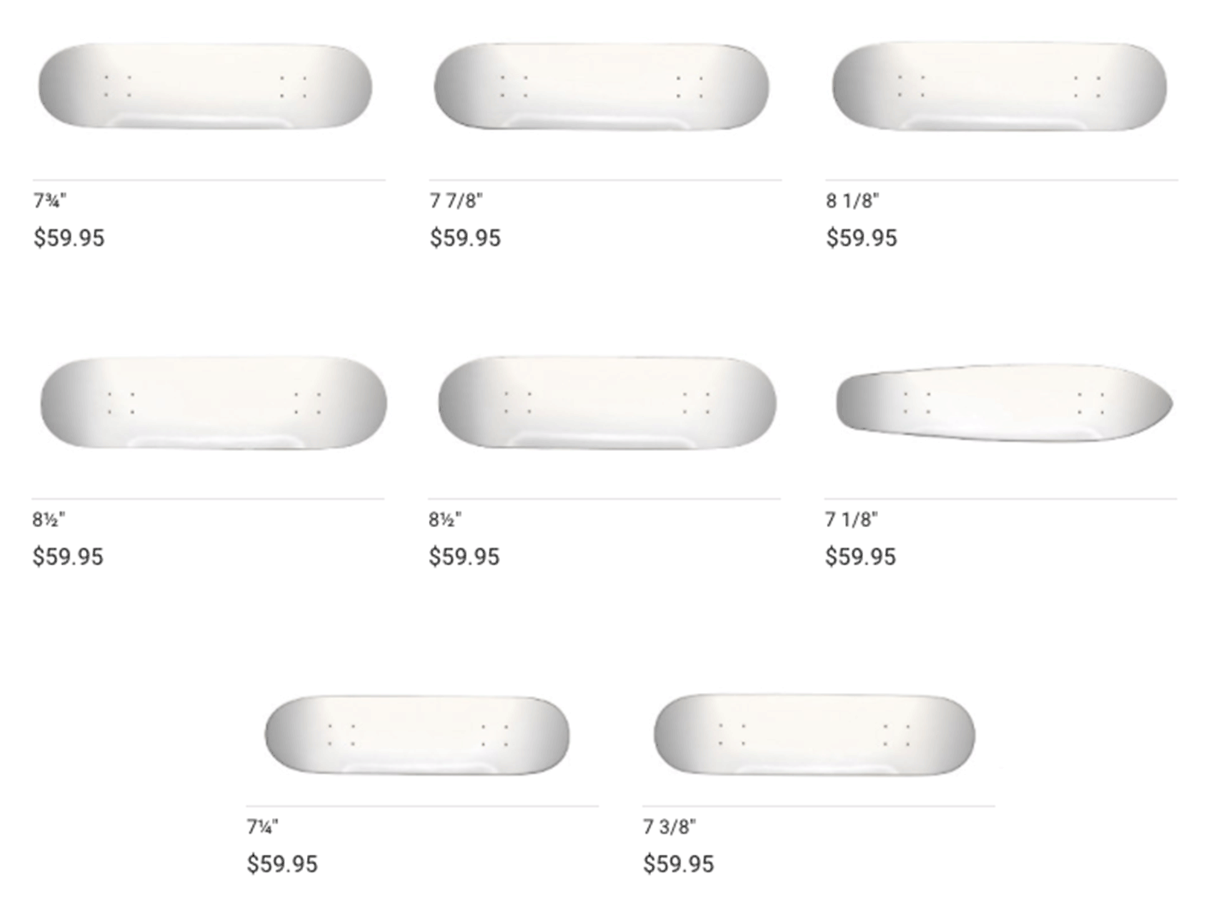Select the 7 7/8" skateboard deck image
Image resolution: width=1208 pixels, height=909 pixels.
pyautogui.click(x=602, y=86)
